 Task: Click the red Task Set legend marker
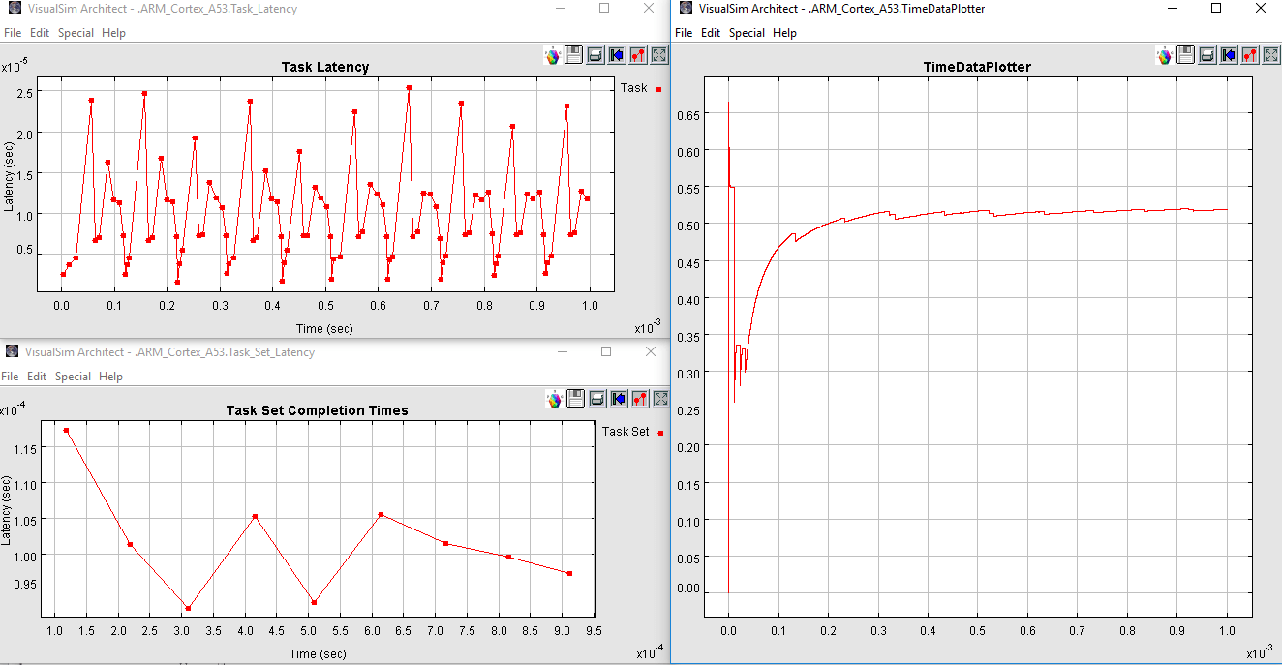[660, 433]
